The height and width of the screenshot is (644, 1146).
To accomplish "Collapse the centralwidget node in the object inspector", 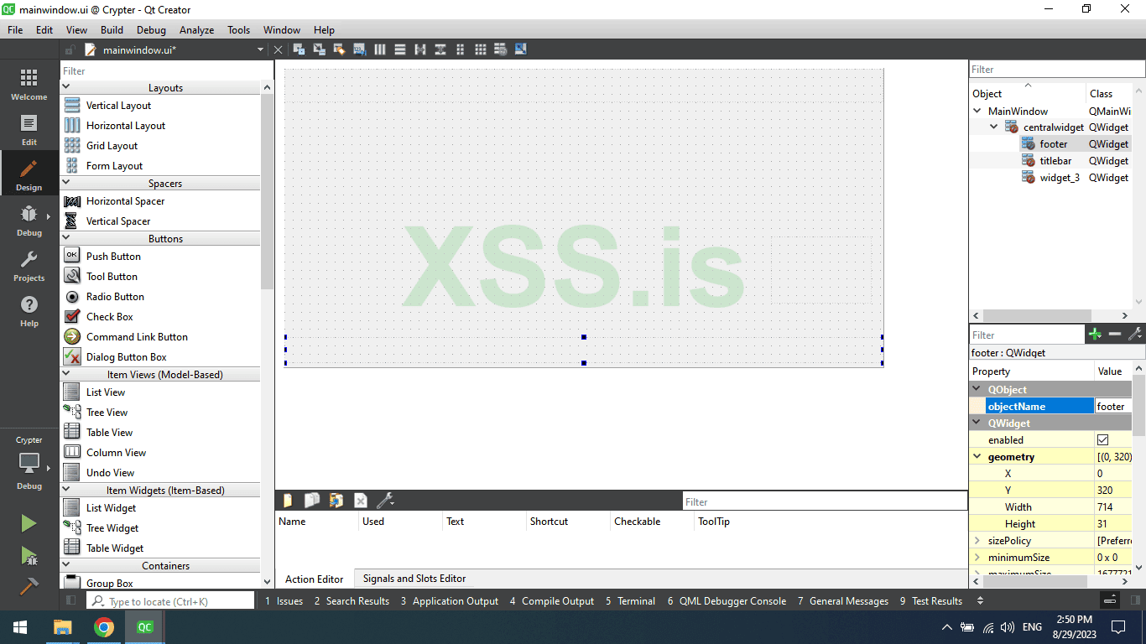I will tap(994, 127).
